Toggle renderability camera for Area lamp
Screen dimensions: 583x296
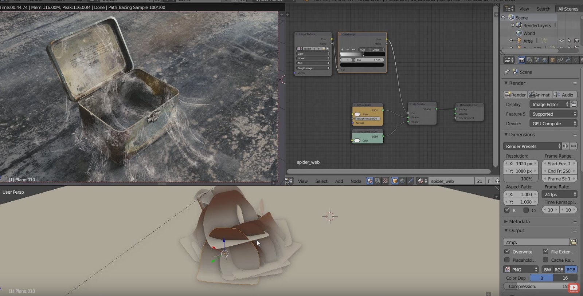click(x=577, y=41)
